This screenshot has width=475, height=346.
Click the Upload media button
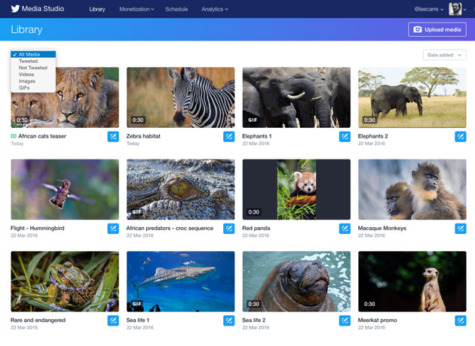(x=437, y=29)
